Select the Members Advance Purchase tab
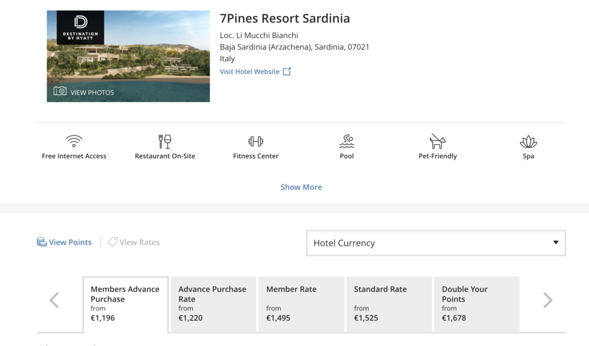 click(x=125, y=305)
